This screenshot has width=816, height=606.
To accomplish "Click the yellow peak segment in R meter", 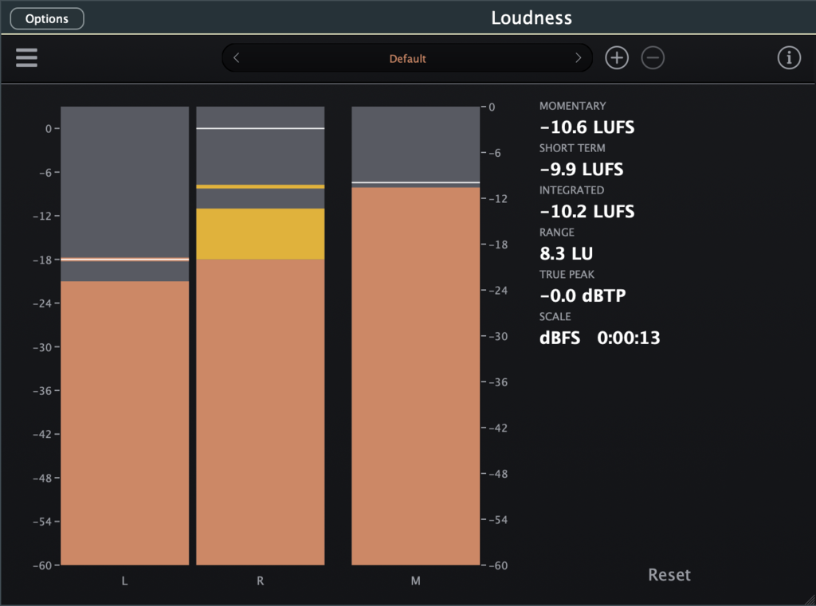I will [261, 234].
